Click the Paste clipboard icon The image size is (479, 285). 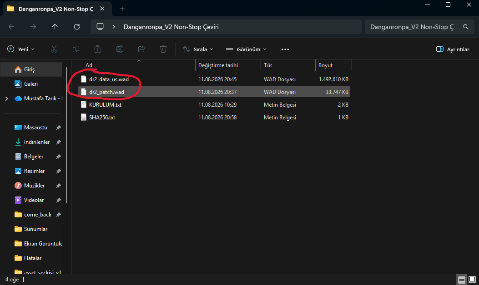pos(98,49)
